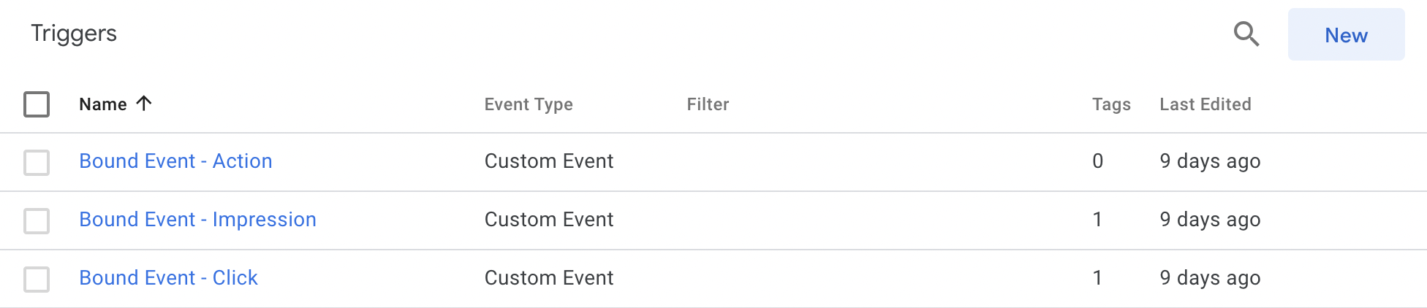Screen dimensions: 1427x308
Task: Sort by the Name column header
Action: click(103, 104)
